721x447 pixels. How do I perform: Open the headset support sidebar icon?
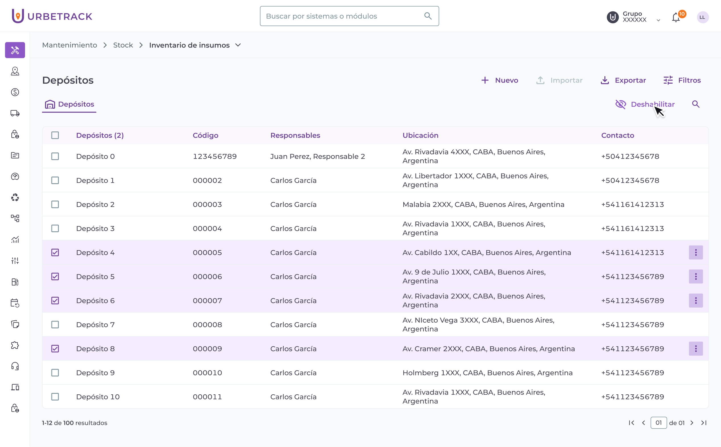[x=15, y=366]
